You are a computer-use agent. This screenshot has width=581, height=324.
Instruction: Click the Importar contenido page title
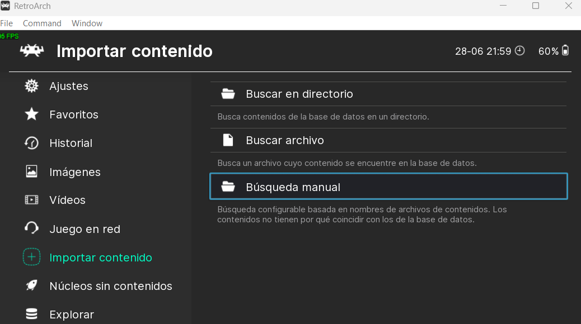tap(134, 51)
